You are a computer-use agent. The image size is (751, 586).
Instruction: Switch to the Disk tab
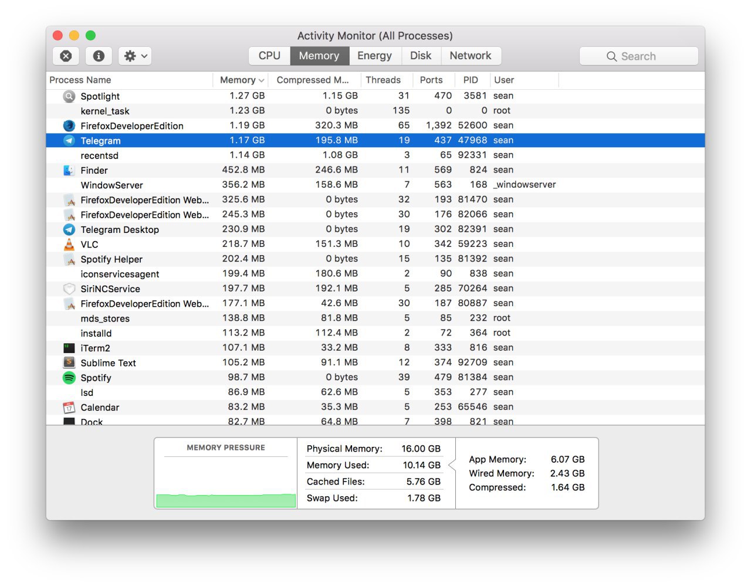(420, 56)
